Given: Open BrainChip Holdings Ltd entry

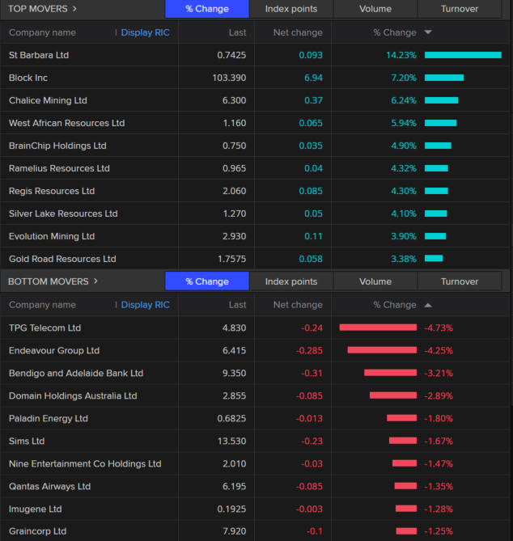Looking at the screenshot, I should (57, 146).
